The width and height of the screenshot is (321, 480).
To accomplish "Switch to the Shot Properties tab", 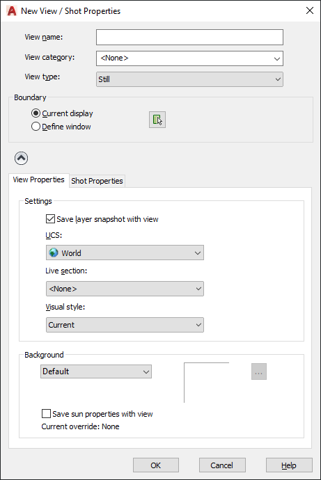I will 97,181.
